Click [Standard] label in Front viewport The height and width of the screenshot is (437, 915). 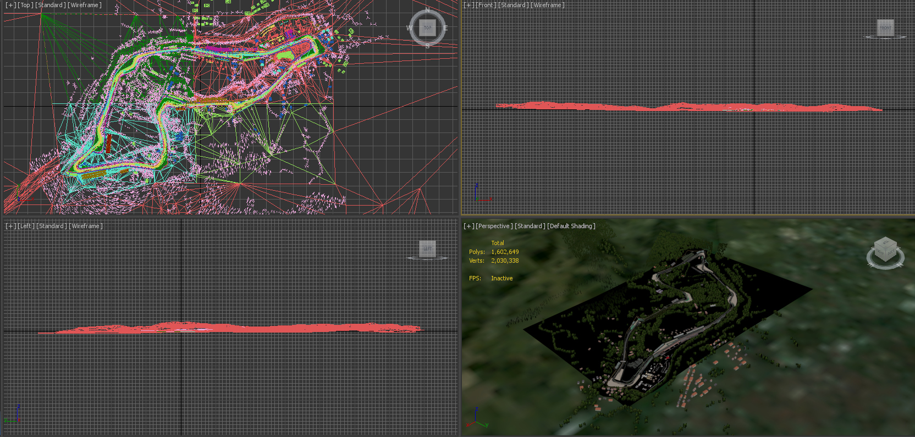point(514,5)
